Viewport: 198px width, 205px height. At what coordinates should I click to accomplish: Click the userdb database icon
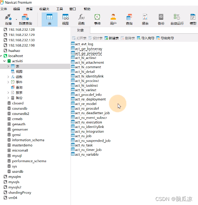[9, 171]
